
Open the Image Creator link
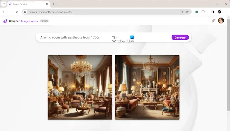tap(30, 21)
